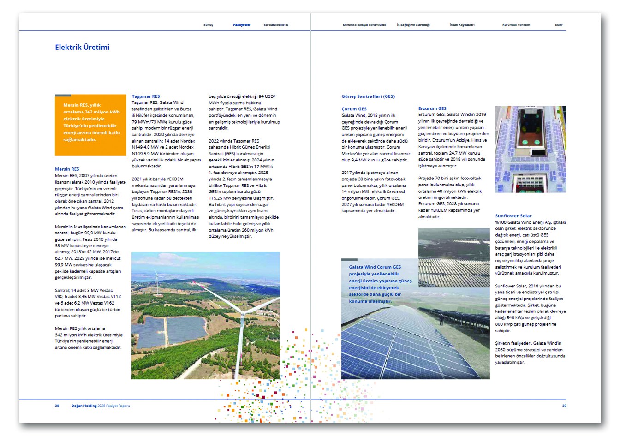Open Kurumsal Sosyal Sorumluluk tab

(x=364, y=25)
